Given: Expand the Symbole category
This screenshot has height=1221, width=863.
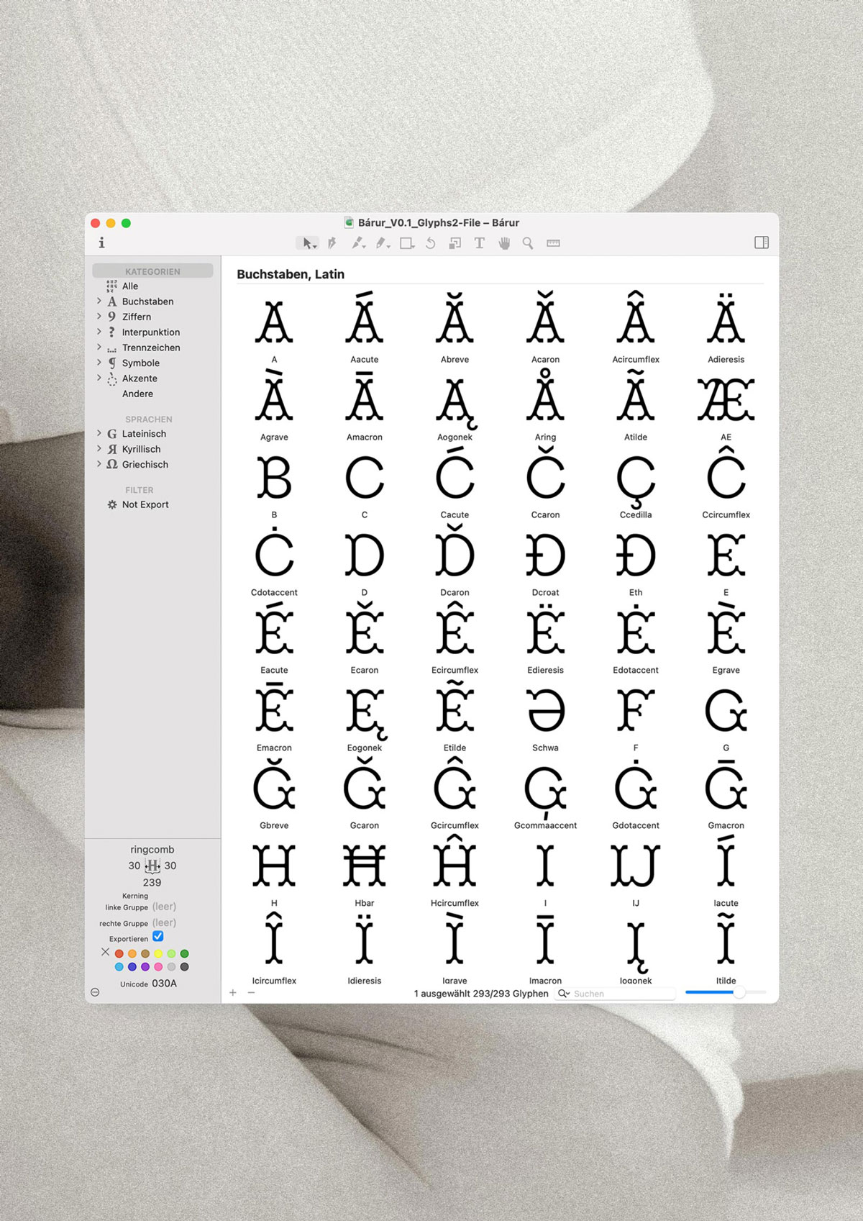Looking at the screenshot, I should [x=99, y=363].
